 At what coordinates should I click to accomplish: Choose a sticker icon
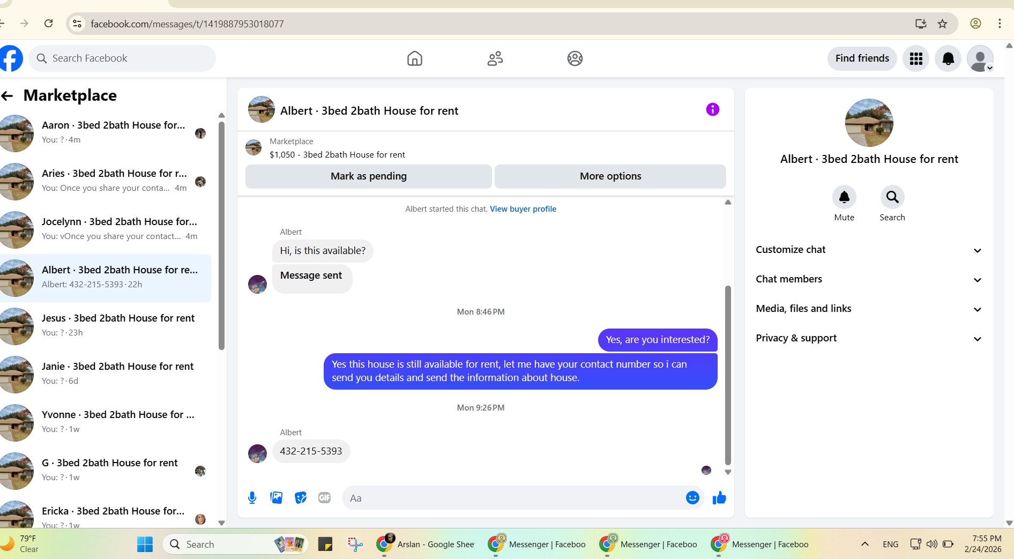pyautogui.click(x=301, y=498)
